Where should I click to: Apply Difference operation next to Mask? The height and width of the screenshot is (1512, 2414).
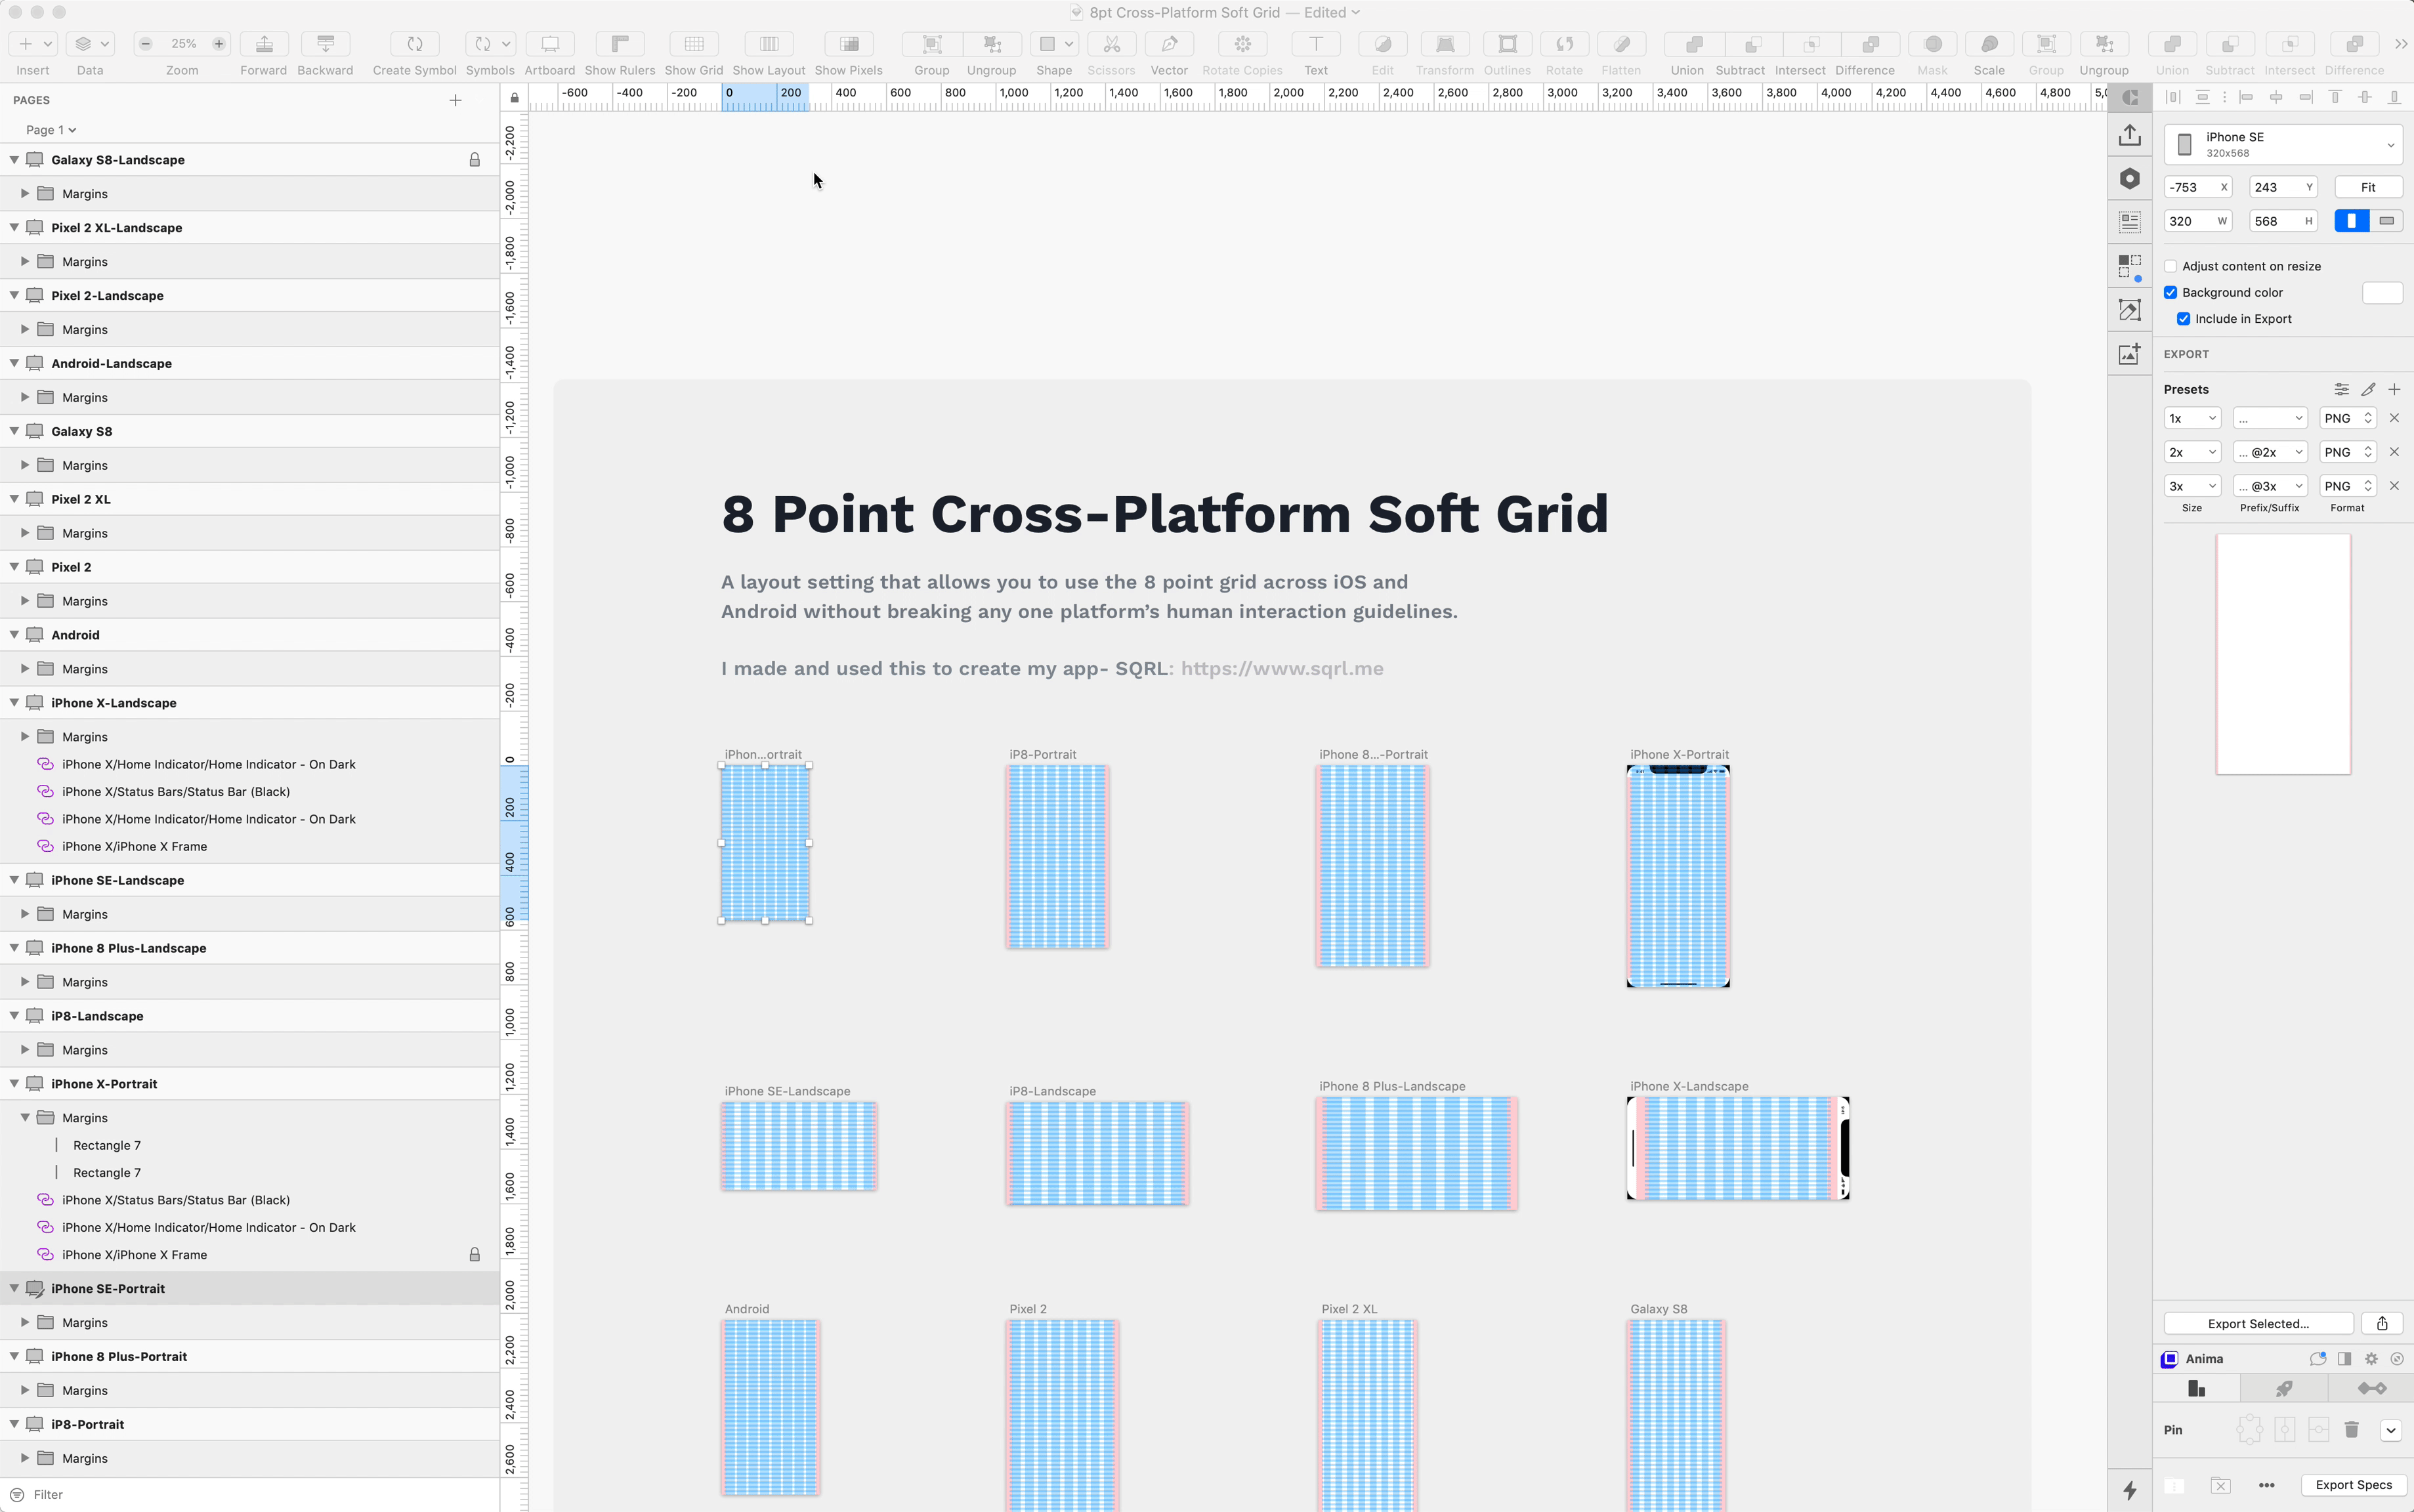[x=1870, y=44]
